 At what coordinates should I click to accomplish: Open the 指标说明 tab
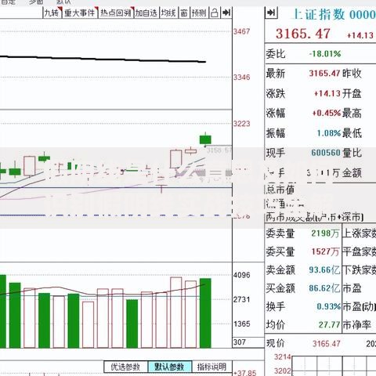click(211, 367)
